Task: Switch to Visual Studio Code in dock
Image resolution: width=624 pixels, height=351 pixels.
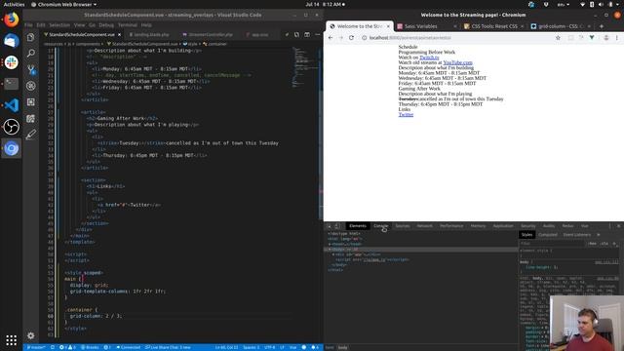Action: coord(11,105)
